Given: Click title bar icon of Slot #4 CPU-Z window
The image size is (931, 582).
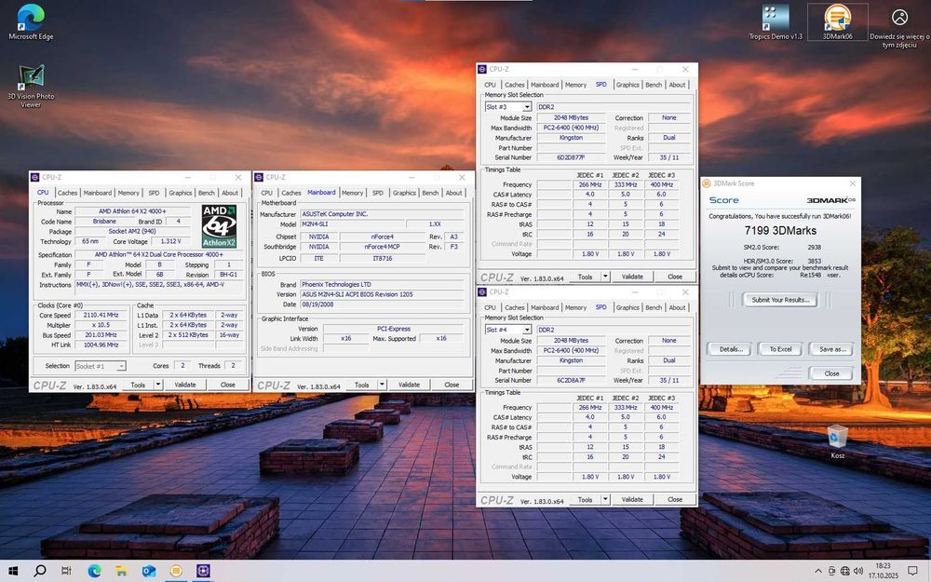Looking at the screenshot, I should [x=482, y=292].
